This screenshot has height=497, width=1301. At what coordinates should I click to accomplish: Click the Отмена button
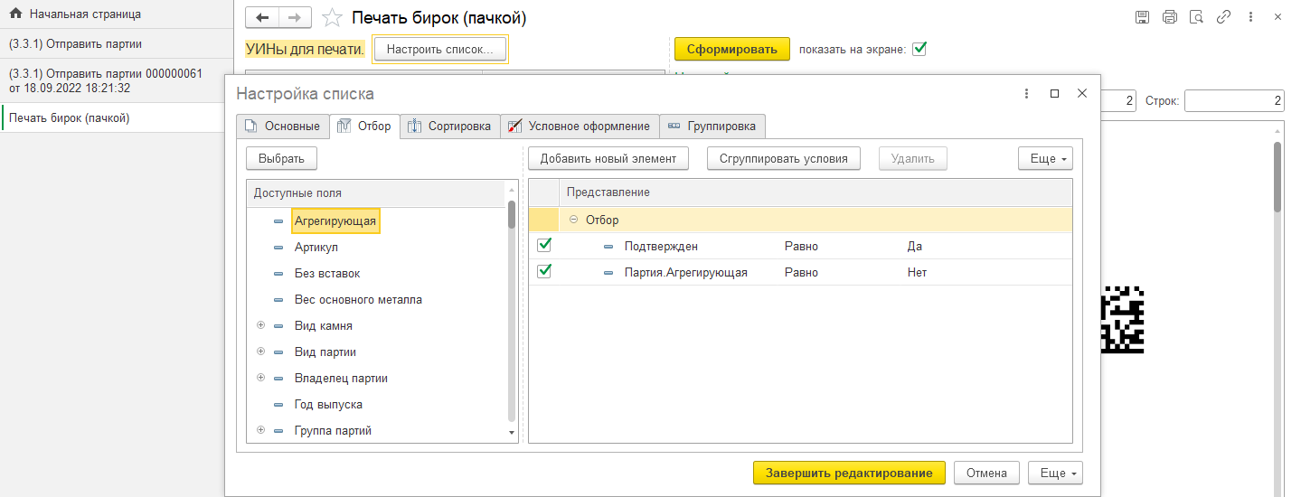click(x=986, y=473)
